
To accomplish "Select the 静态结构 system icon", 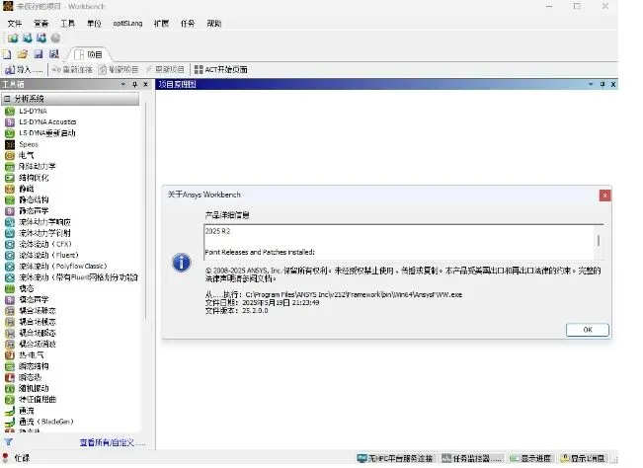I will coord(10,199).
